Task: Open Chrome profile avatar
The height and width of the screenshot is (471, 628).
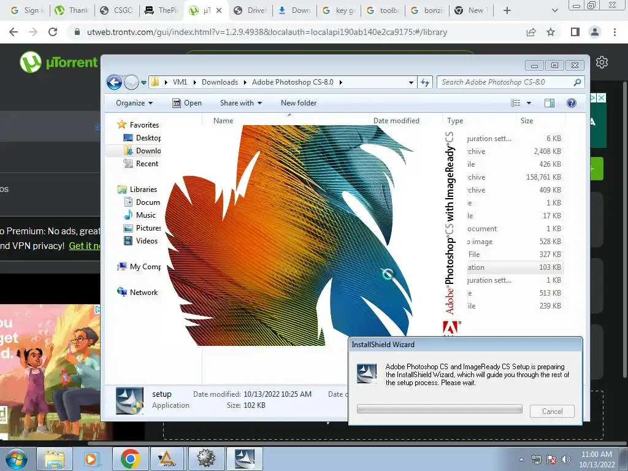Action: [x=595, y=32]
